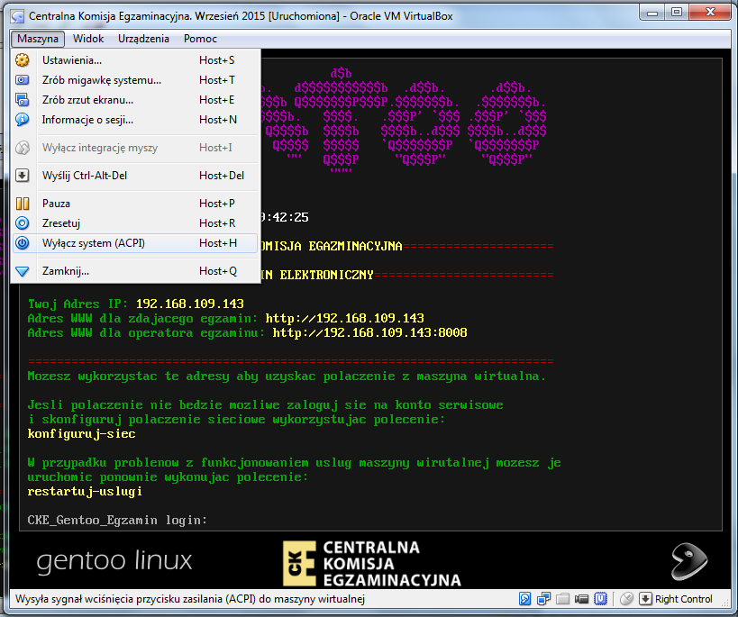The height and width of the screenshot is (617, 738).
Task: Click the blue Zresetuj reset icon
Action: (23, 223)
